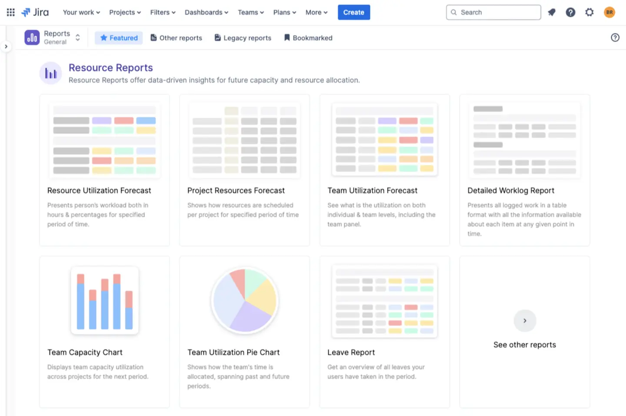Click inside the Search field
Screen dimensions: 626x416
click(493, 12)
